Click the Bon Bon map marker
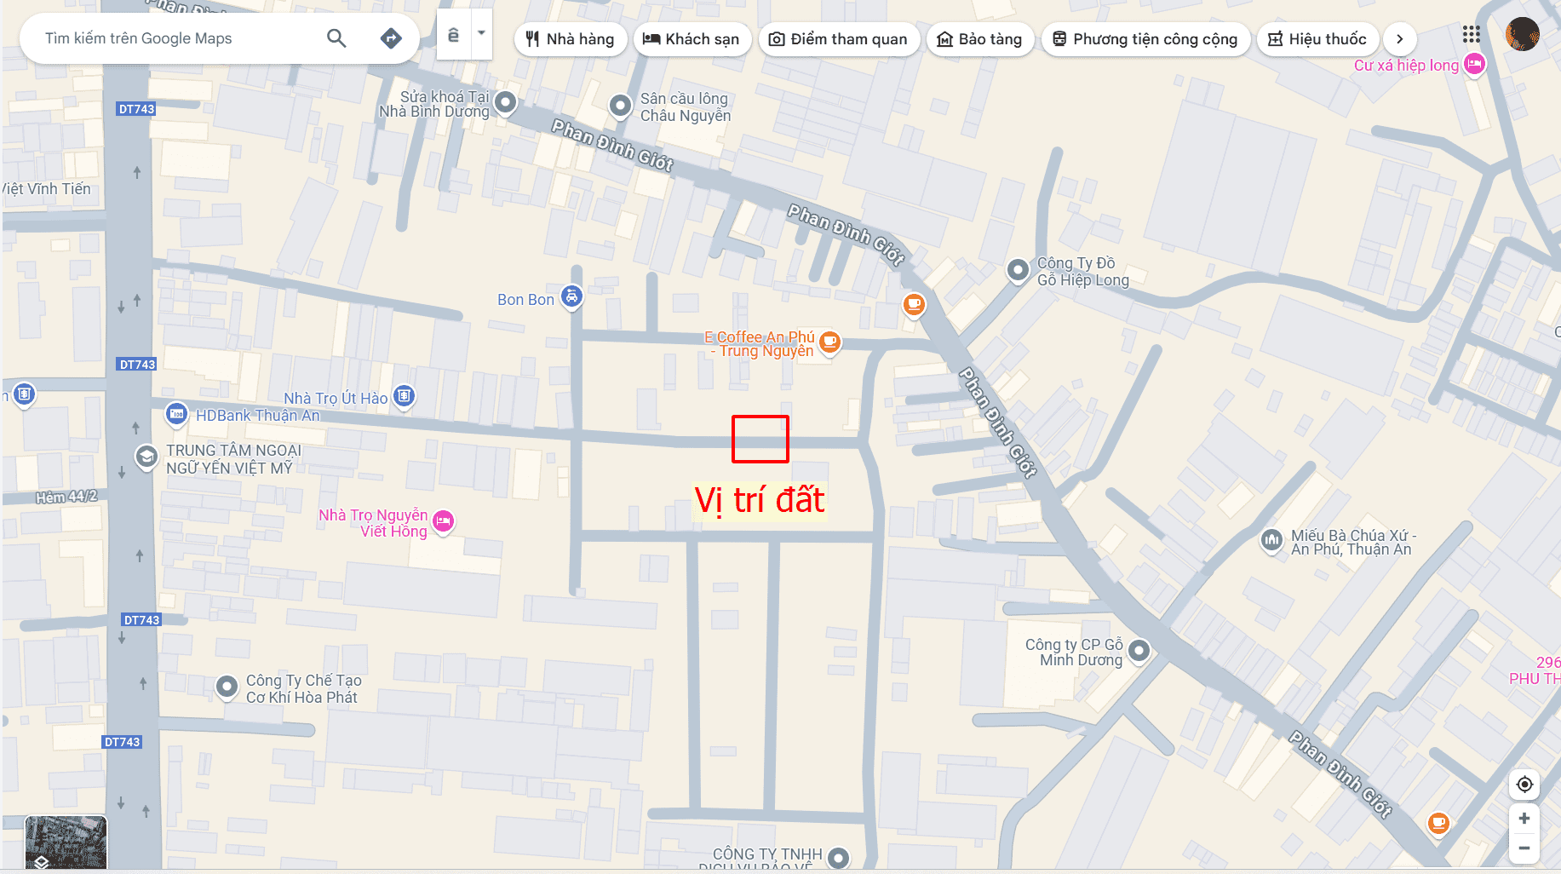 coord(572,296)
